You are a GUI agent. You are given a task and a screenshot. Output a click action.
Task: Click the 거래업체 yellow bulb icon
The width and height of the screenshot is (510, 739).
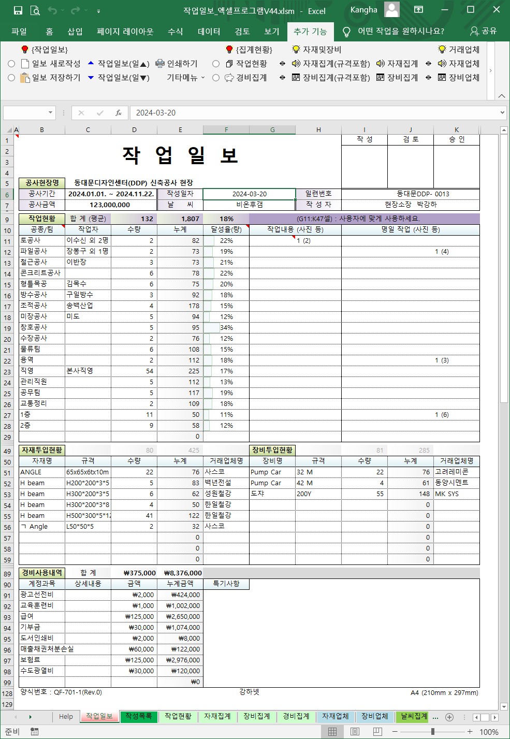tap(442, 49)
